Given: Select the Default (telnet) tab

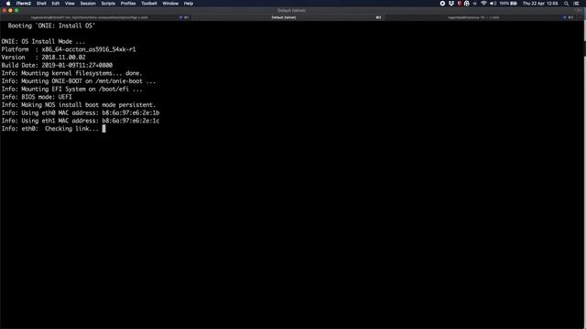Looking at the screenshot, I should (288, 17).
